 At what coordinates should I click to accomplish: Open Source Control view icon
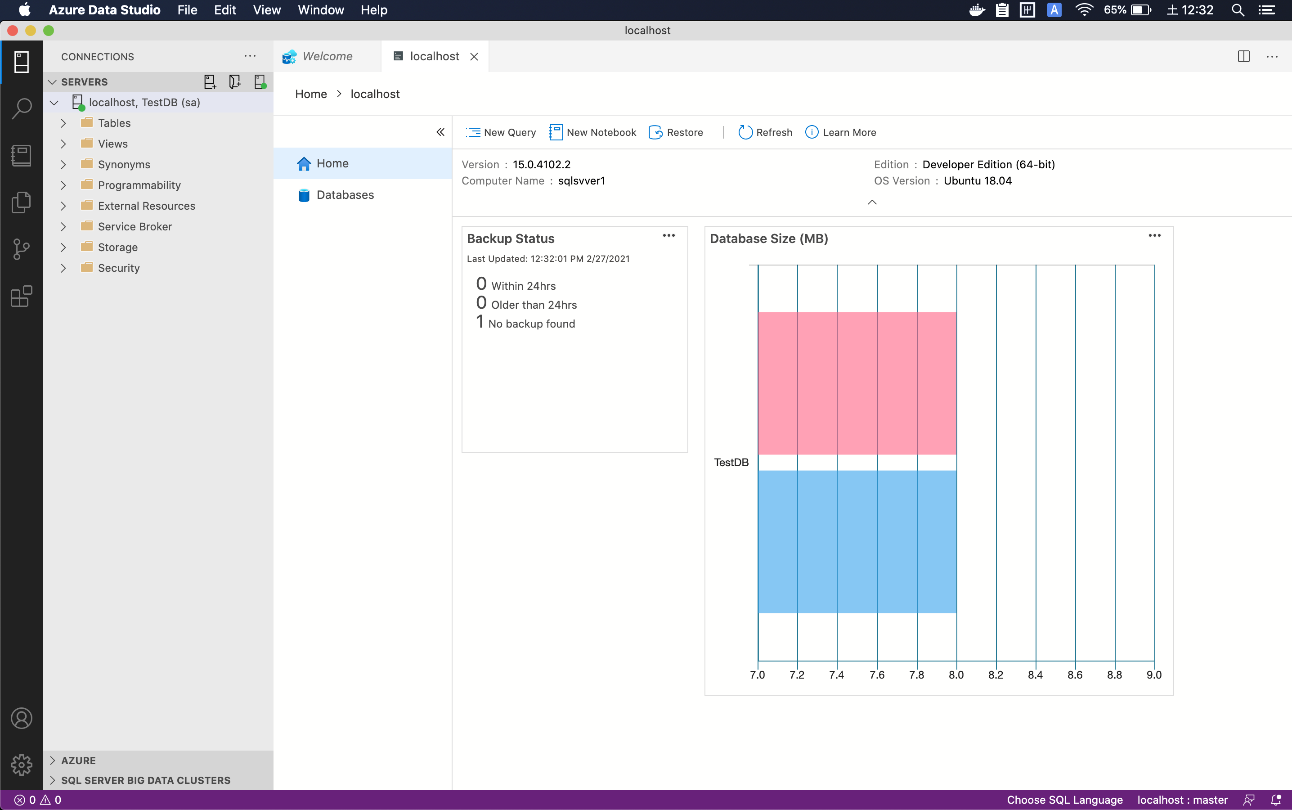pyautogui.click(x=22, y=249)
